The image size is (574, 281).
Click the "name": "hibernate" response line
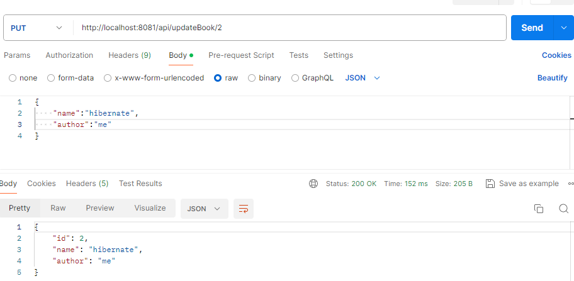coord(97,250)
